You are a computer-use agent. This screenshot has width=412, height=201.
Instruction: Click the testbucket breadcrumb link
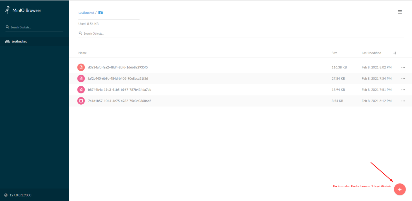86,13
